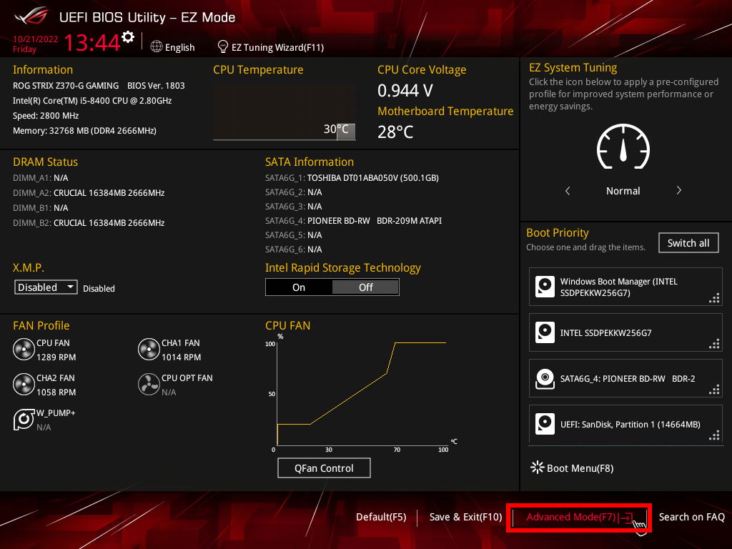The height and width of the screenshot is (549, 732).
Task: Click the UEFI SanDisk disk icon
Action: tap(545, 424)
